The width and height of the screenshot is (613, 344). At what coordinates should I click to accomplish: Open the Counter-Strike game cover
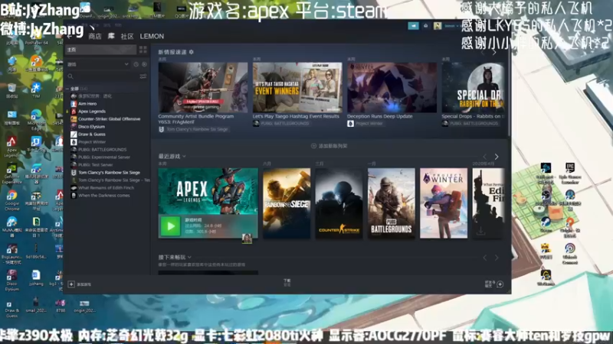339,203
